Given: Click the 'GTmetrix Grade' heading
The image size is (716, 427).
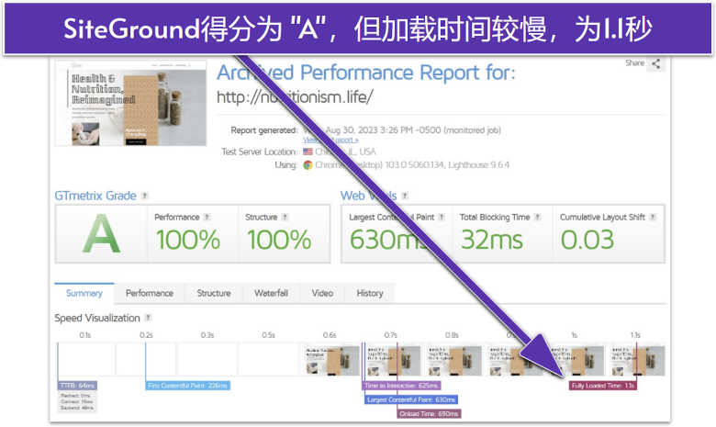Looking at the screenshot, I should pyautogui.click(x=95, y=196).
